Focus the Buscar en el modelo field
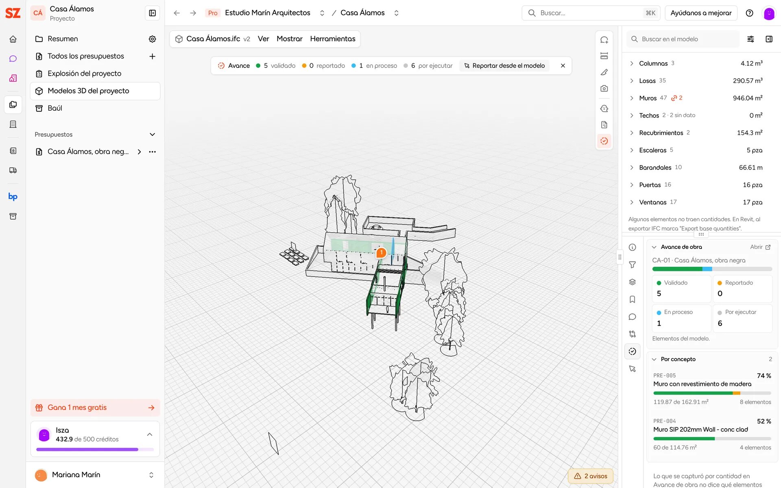781x488 pixels. (x=683, y=39)
